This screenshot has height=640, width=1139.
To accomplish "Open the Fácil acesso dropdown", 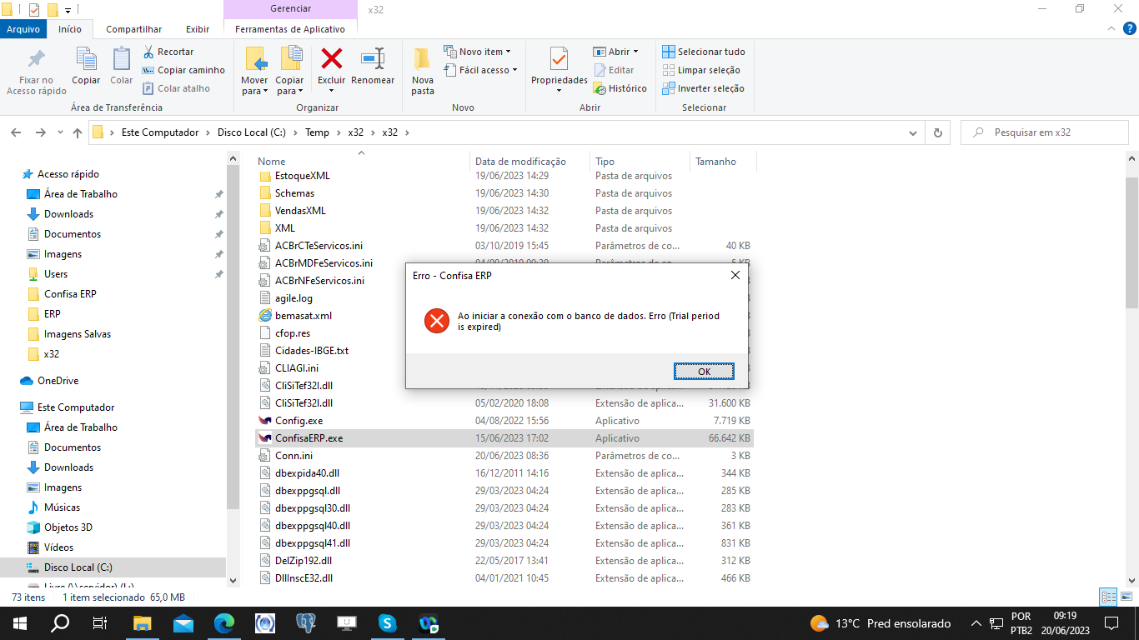I will click(x=481, y=70).
